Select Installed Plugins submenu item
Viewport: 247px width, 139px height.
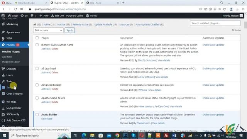point(11,51)
